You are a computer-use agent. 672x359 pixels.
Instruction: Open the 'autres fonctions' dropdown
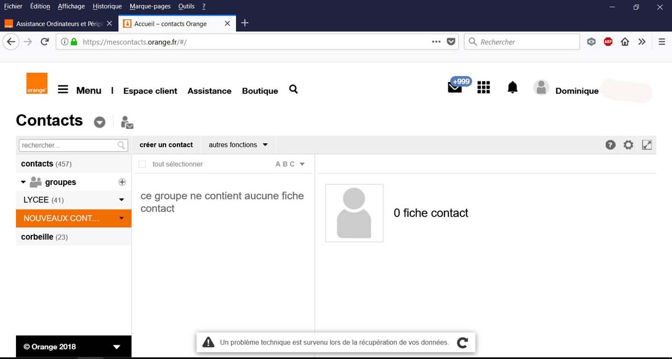tap(238, 145)
